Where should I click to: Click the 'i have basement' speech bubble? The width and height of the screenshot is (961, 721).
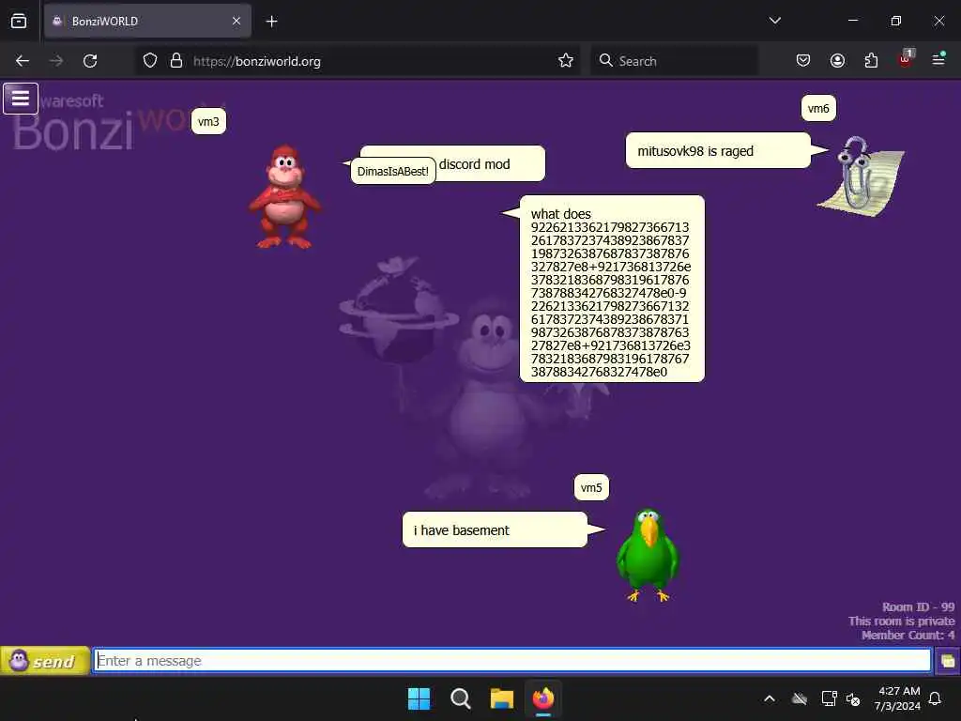496,529
